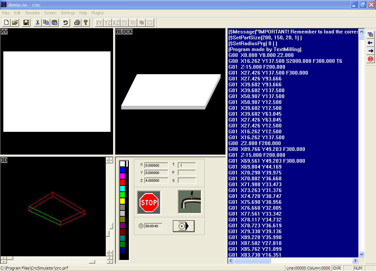
Task: Print using the printer icon
Action: [x=77, y=23]
